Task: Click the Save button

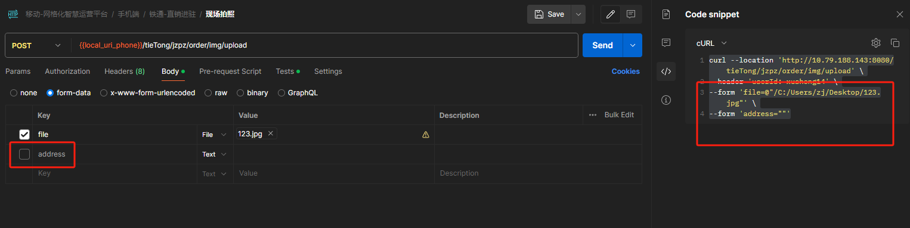Action: point(549,14)
